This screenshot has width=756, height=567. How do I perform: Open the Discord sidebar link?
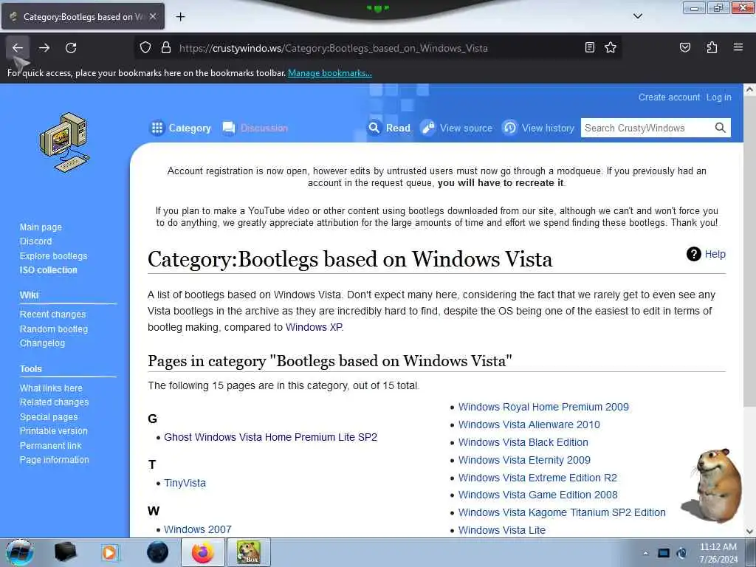pyautogui.click(x=35, y=241)
